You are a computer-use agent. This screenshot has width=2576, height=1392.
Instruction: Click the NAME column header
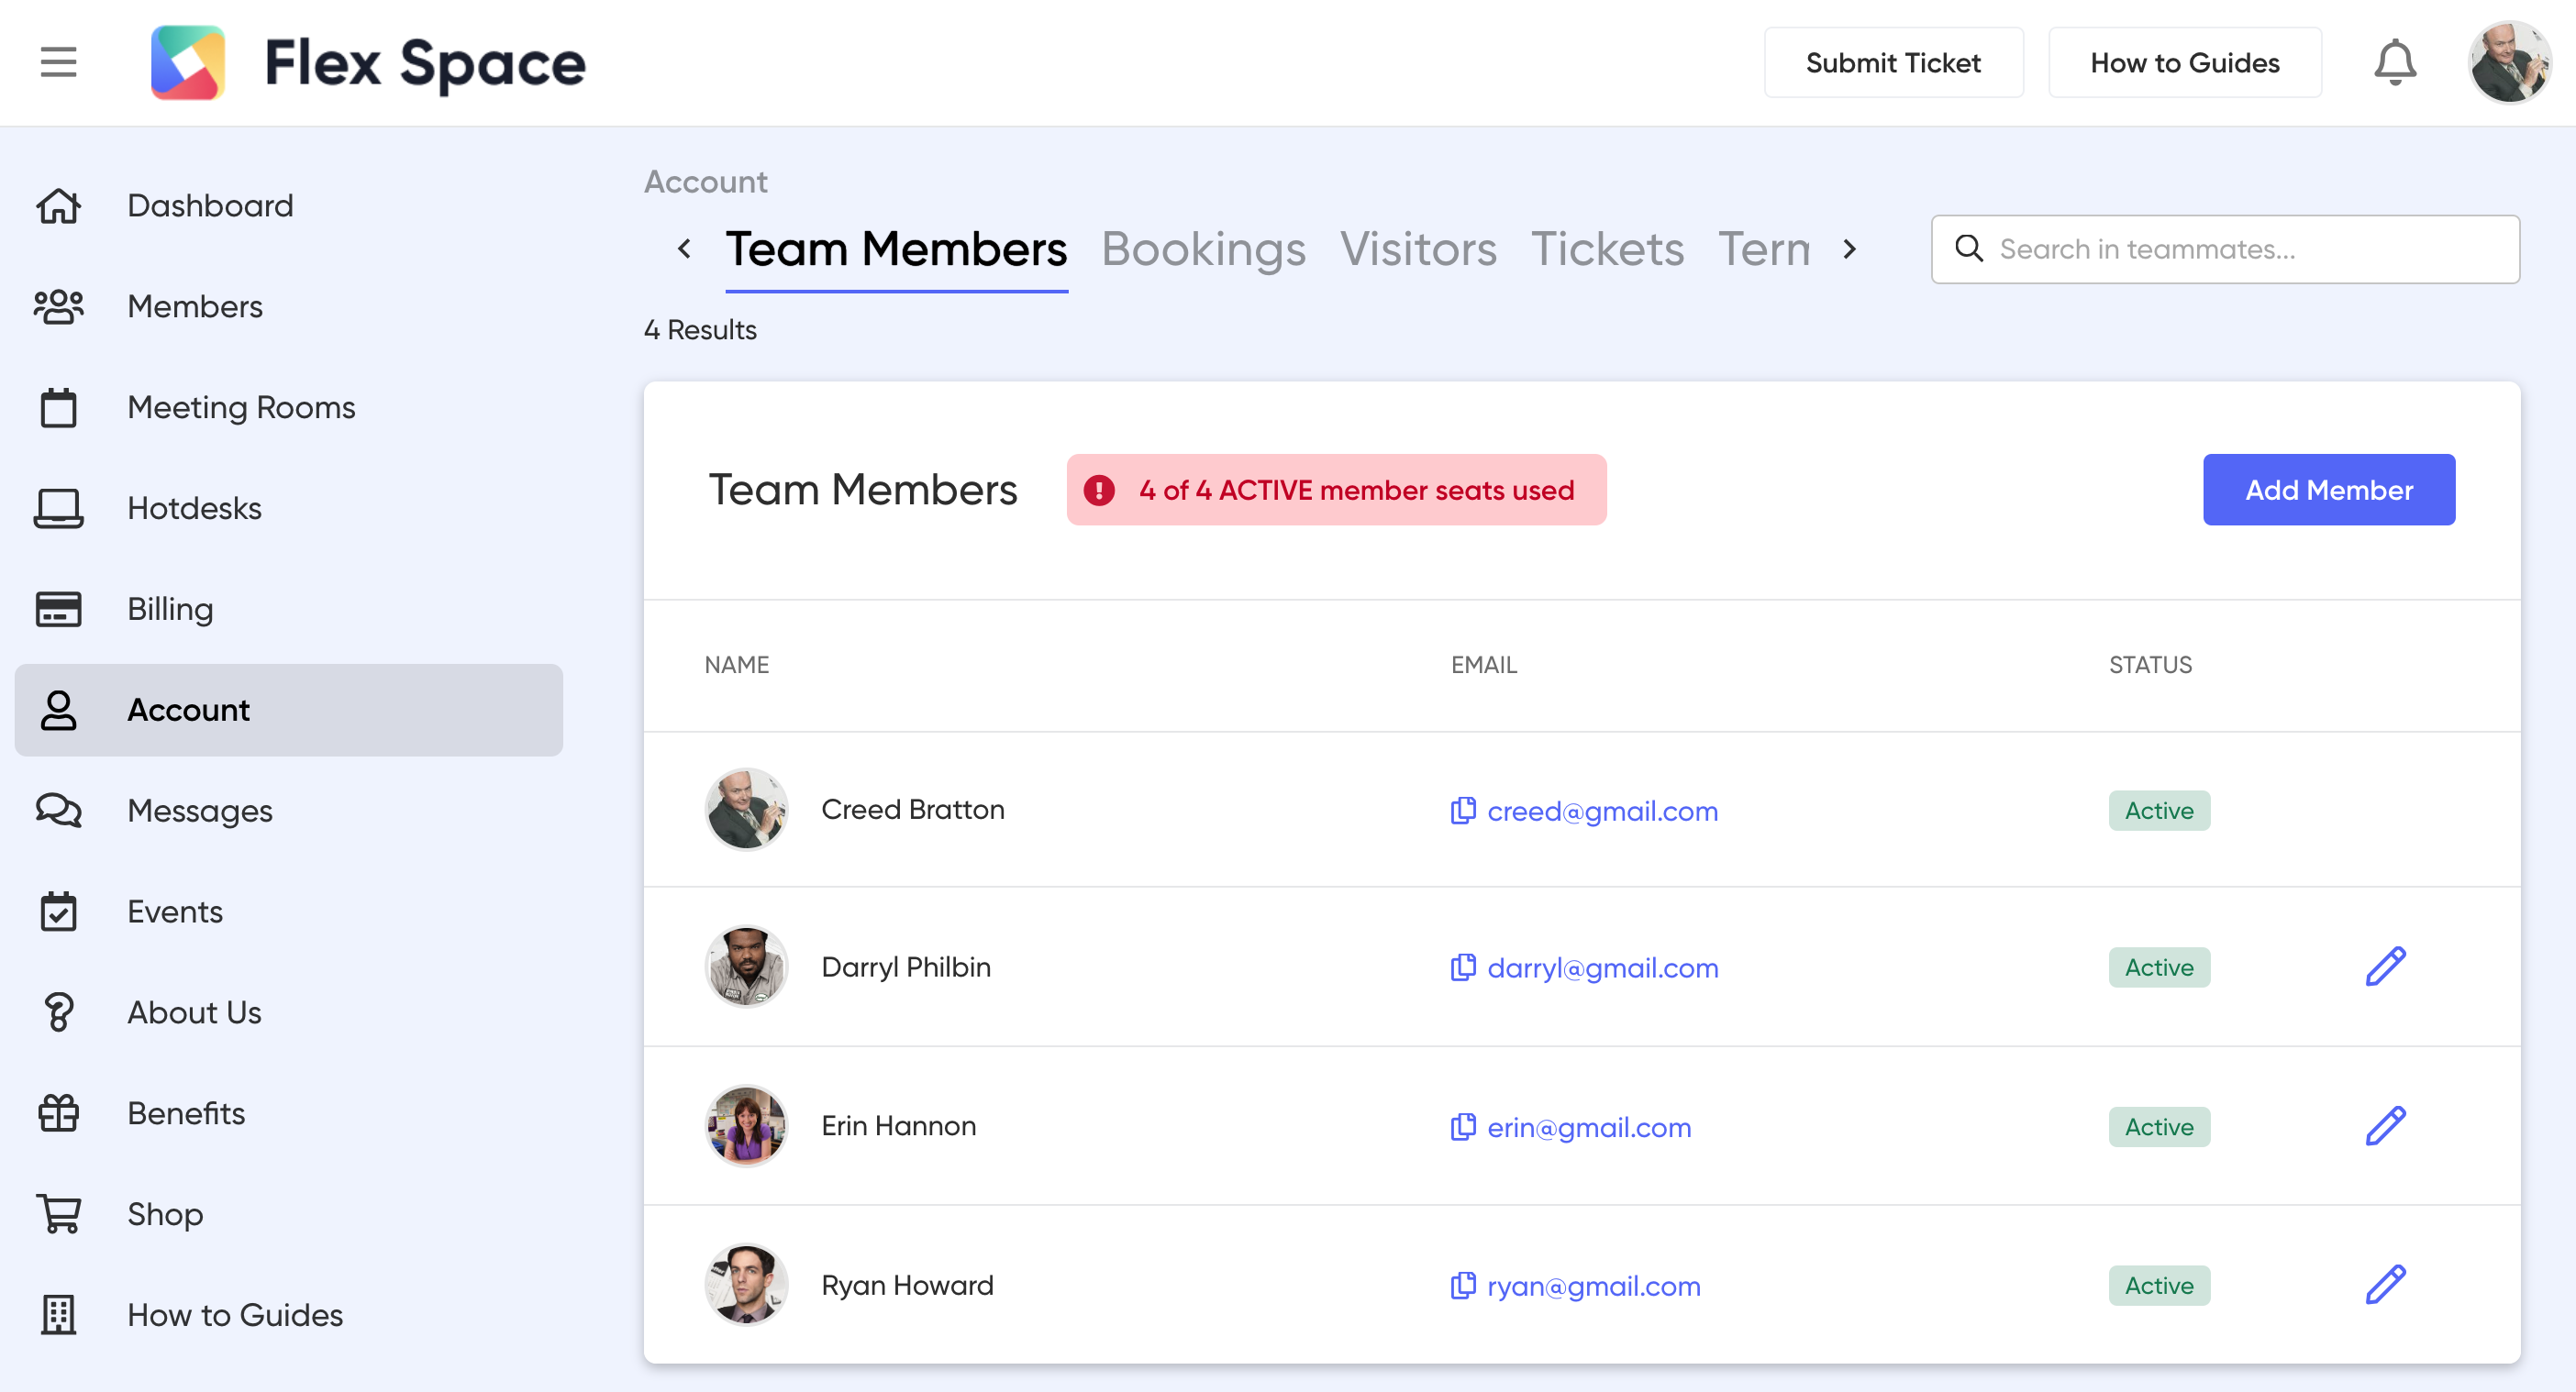coord(737,665)
